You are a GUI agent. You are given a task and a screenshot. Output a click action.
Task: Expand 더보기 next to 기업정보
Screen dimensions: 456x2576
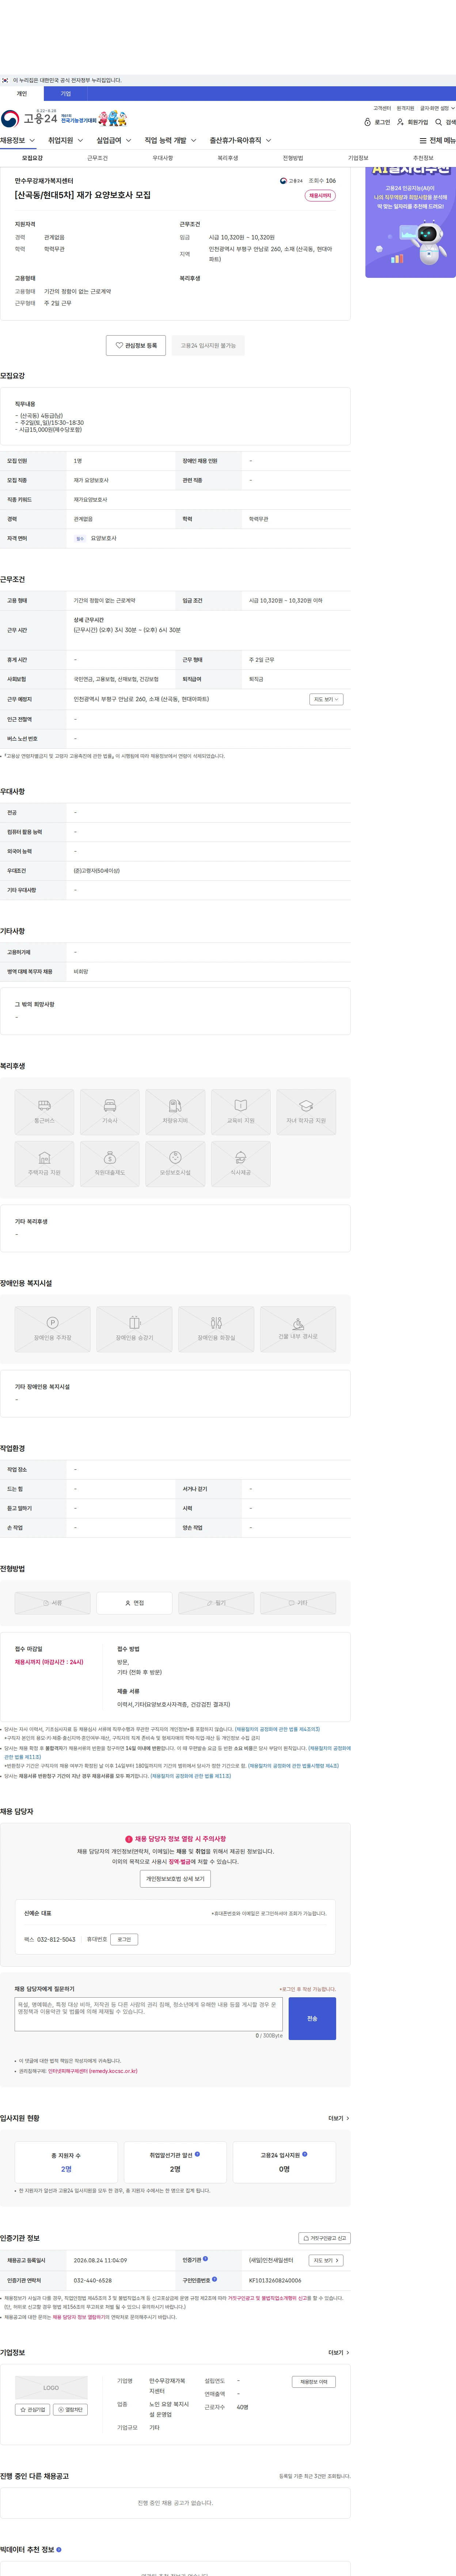[x=339, y=2352]
